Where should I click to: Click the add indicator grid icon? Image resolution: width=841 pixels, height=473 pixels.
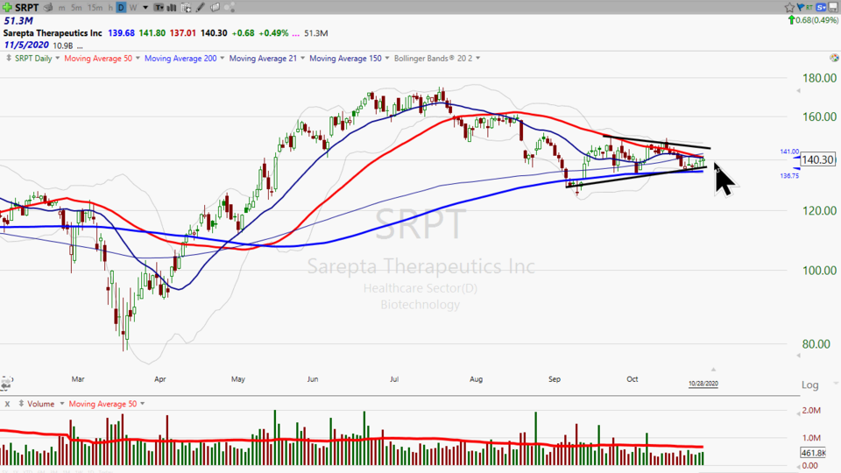(186, 8)
